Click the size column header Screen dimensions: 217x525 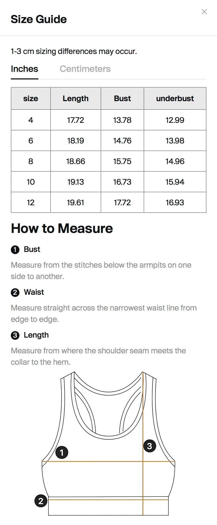[31, 98]
